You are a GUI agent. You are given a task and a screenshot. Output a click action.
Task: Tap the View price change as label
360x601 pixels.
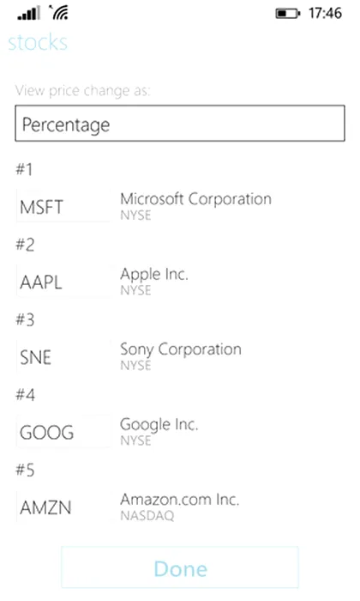pos(82,91)
